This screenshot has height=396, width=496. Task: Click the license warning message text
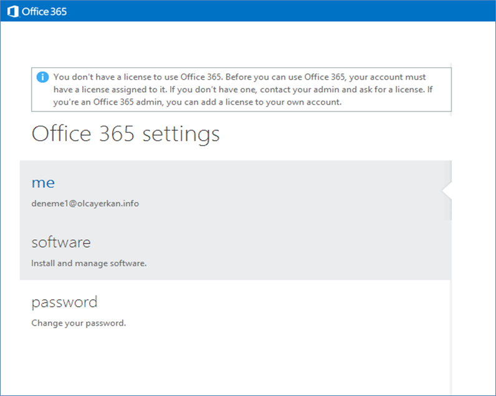click(242, 90)
